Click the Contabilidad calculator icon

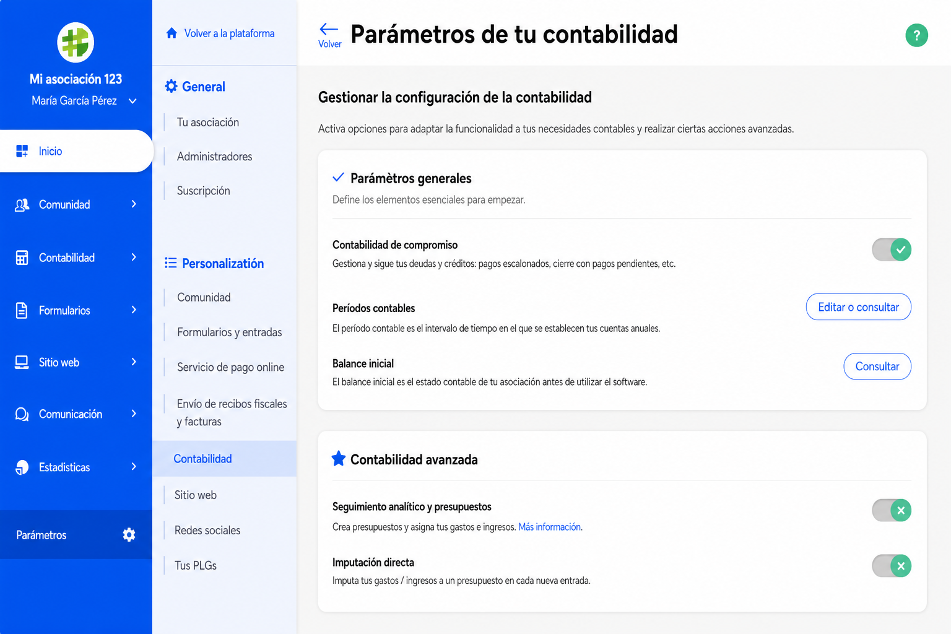22,258
